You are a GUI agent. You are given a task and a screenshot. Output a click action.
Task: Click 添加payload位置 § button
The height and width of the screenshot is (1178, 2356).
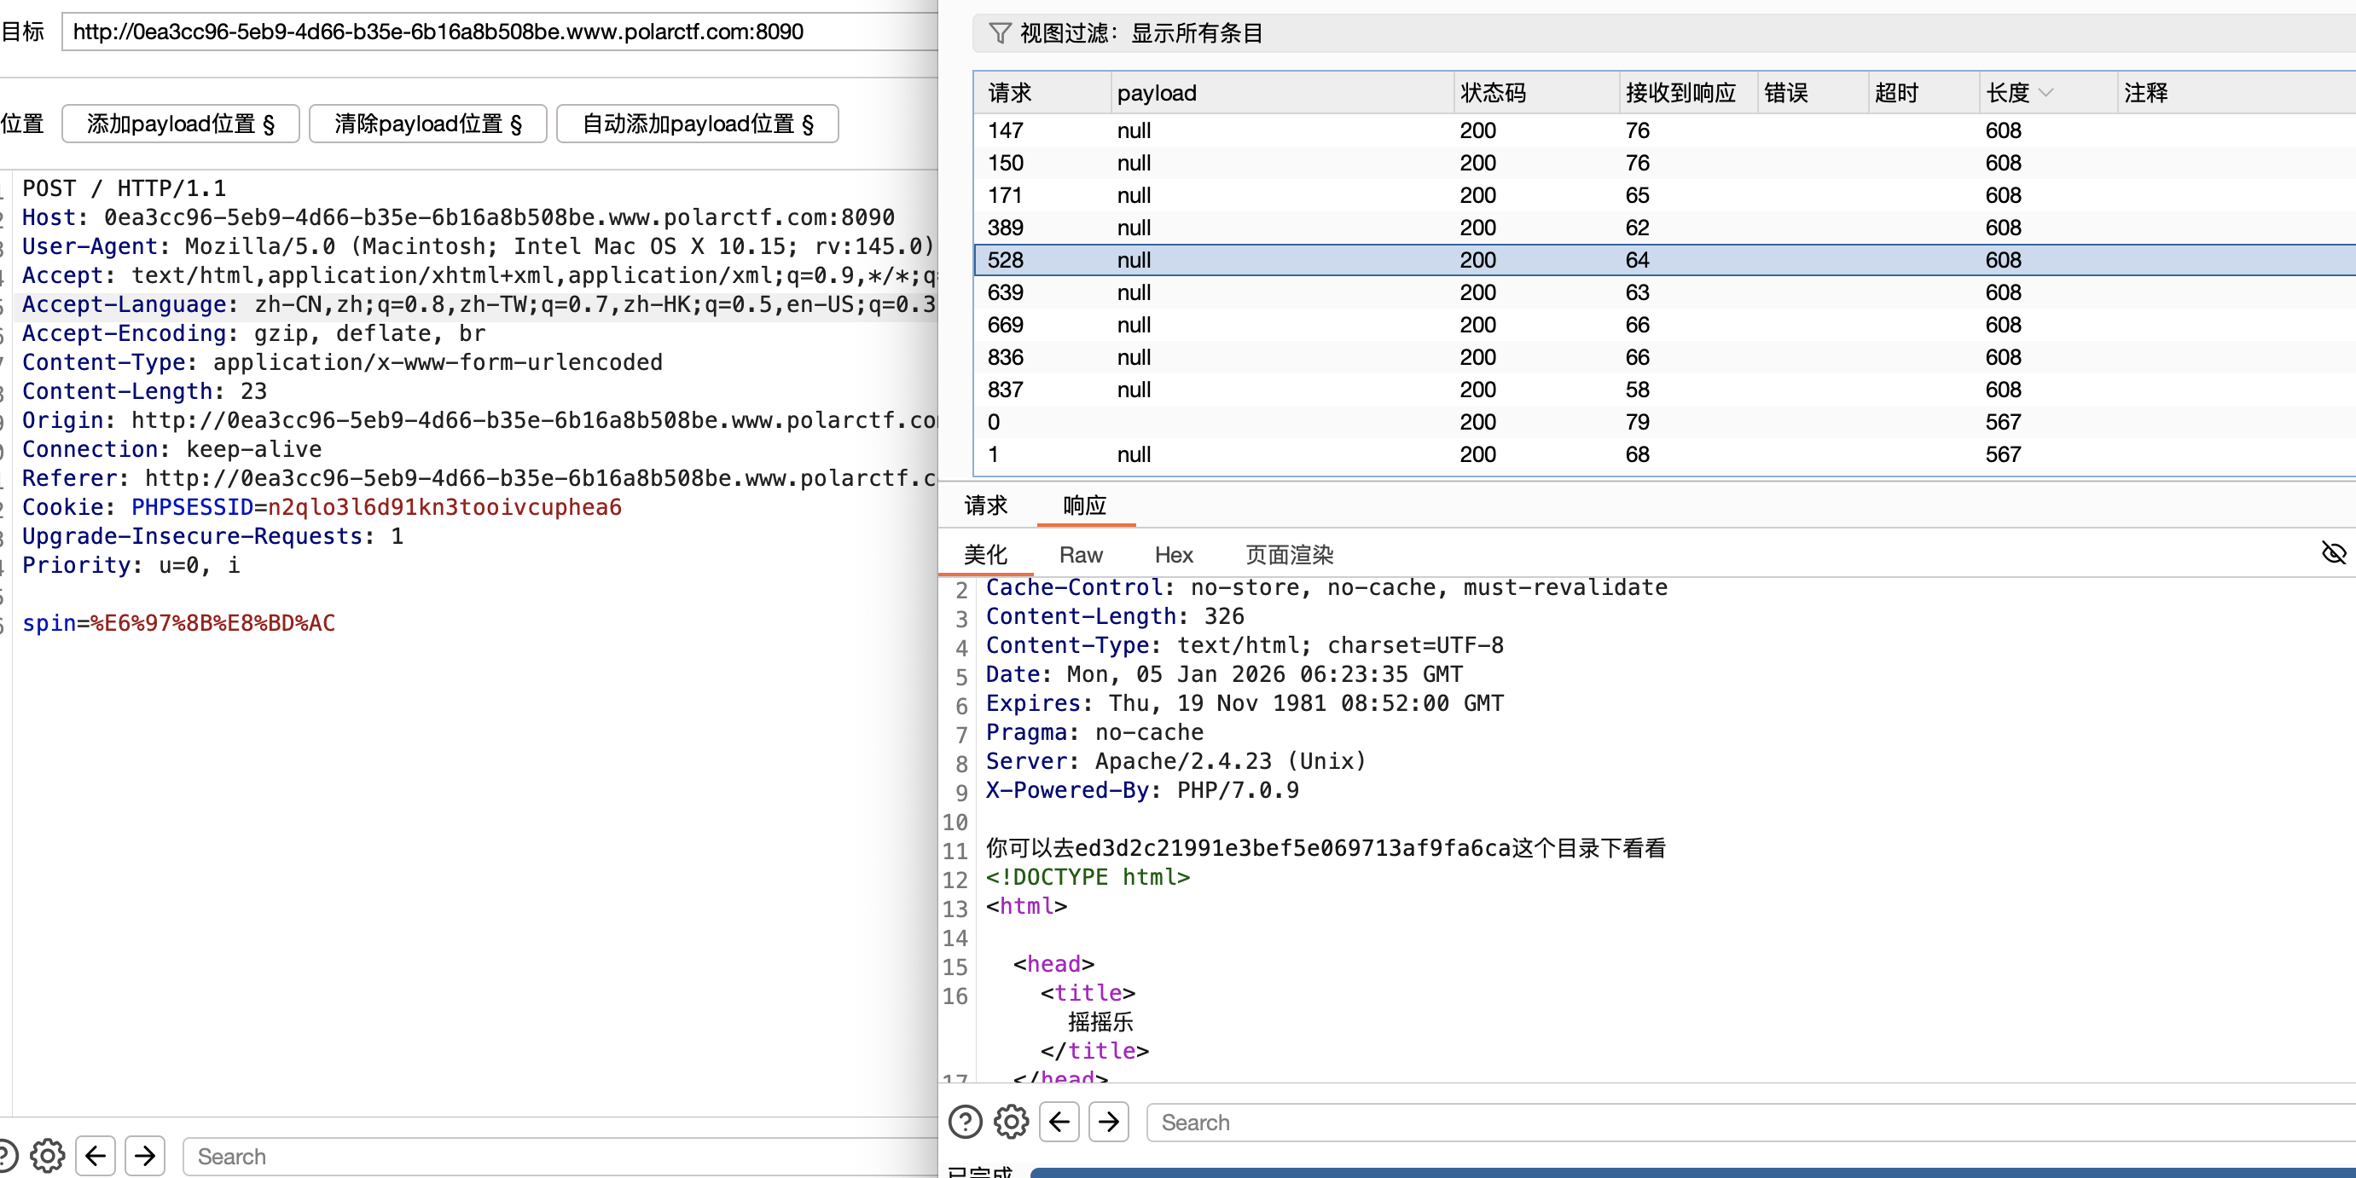click(180, 124)
